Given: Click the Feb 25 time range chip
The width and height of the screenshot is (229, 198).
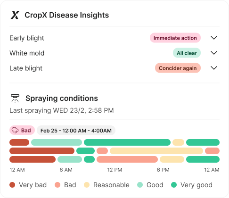Looking at the screenshot, I should [x=76, y=131].
